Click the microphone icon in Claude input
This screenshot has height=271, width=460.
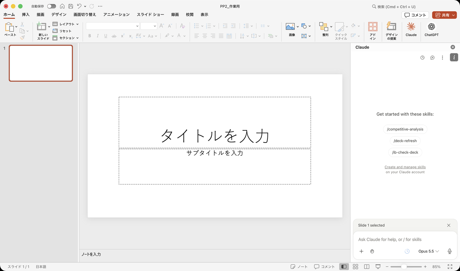[450, 251]
